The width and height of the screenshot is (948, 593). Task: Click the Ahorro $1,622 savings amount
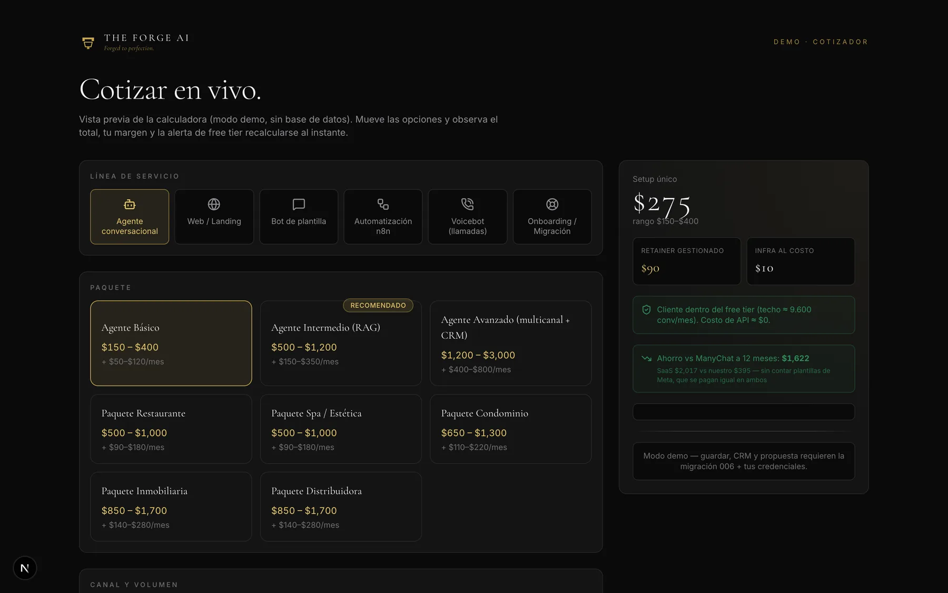[x=795, y=358]
